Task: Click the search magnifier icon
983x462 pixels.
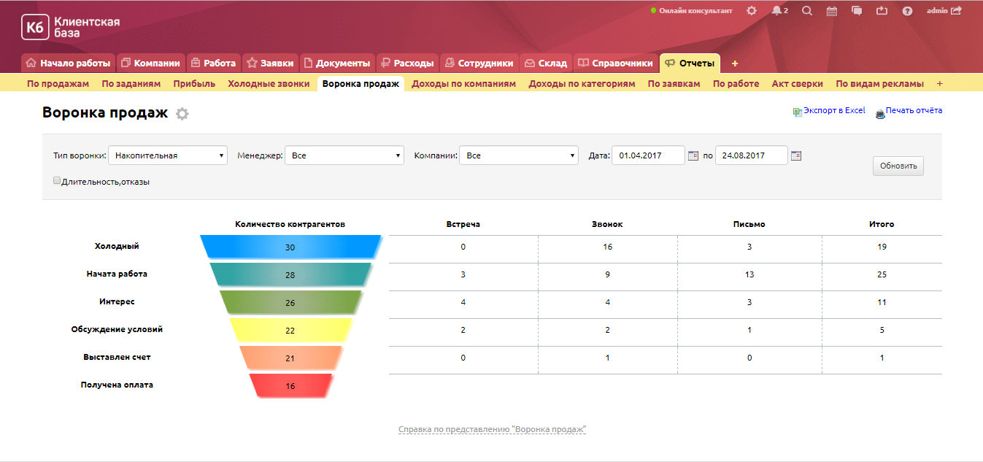Action: 806,10
